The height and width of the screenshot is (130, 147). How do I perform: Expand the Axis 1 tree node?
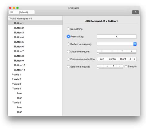pyautogui.click(x=13, y=74)
